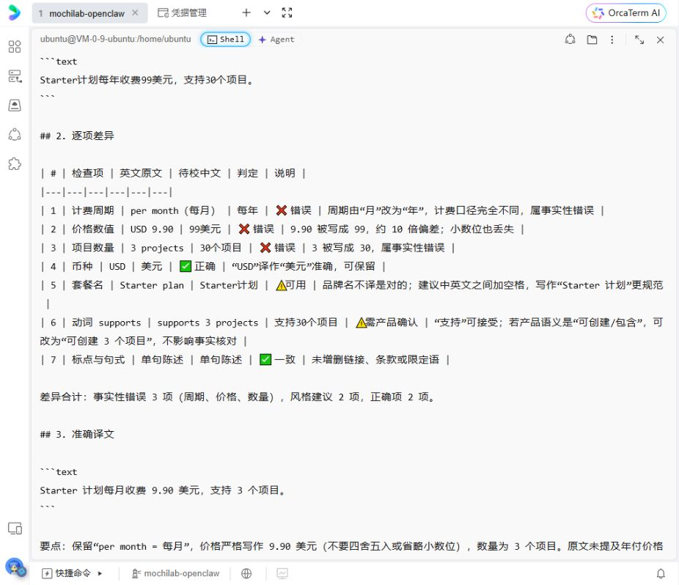Viewport: 679px width, 585px height.
Task: Click the assistant avatar icon at bottom left
Action: coord(15,567)
